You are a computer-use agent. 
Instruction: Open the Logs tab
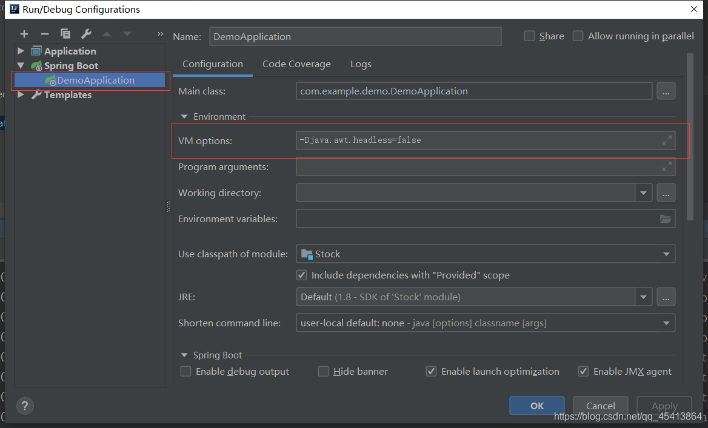click(361, 64)
